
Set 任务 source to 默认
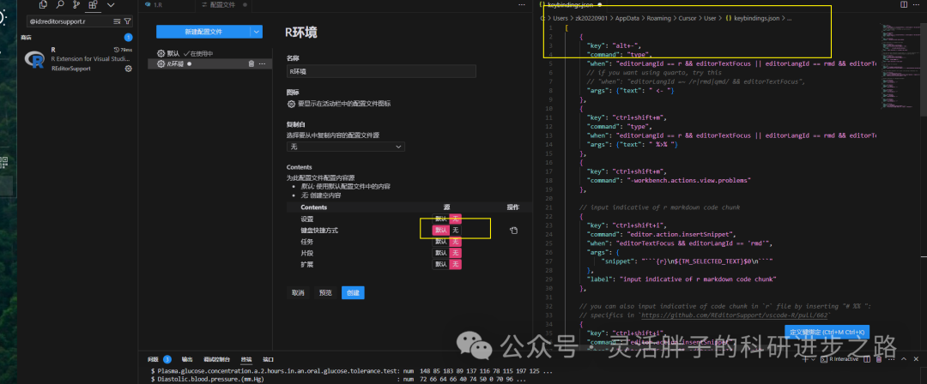(x=441, y=242)
